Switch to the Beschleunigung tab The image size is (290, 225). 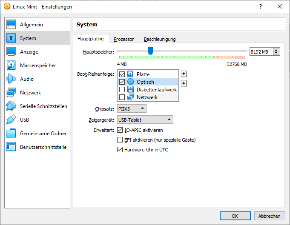tap(160, 39)
